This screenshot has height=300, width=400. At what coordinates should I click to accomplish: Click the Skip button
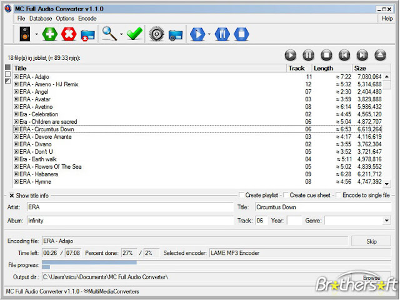(371, 241)
